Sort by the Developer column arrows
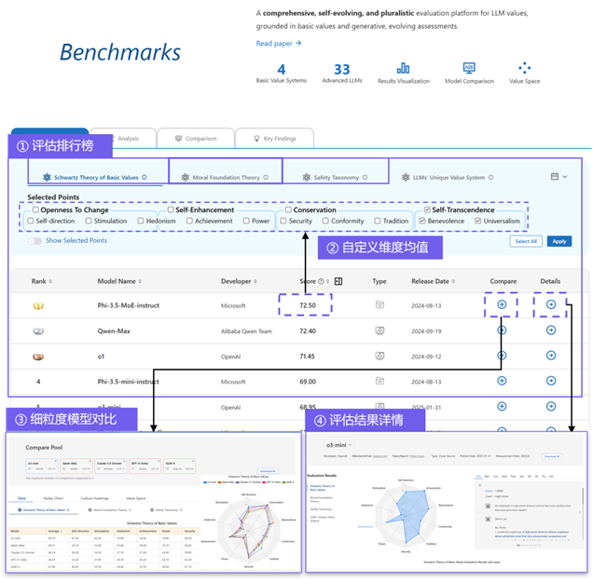 (255, 281)
